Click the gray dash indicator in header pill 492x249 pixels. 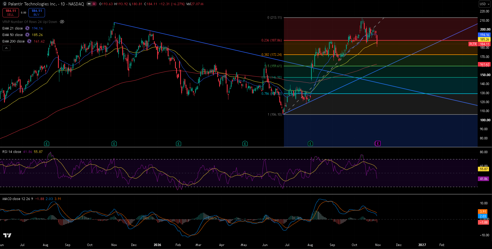[x=89, y=4]
